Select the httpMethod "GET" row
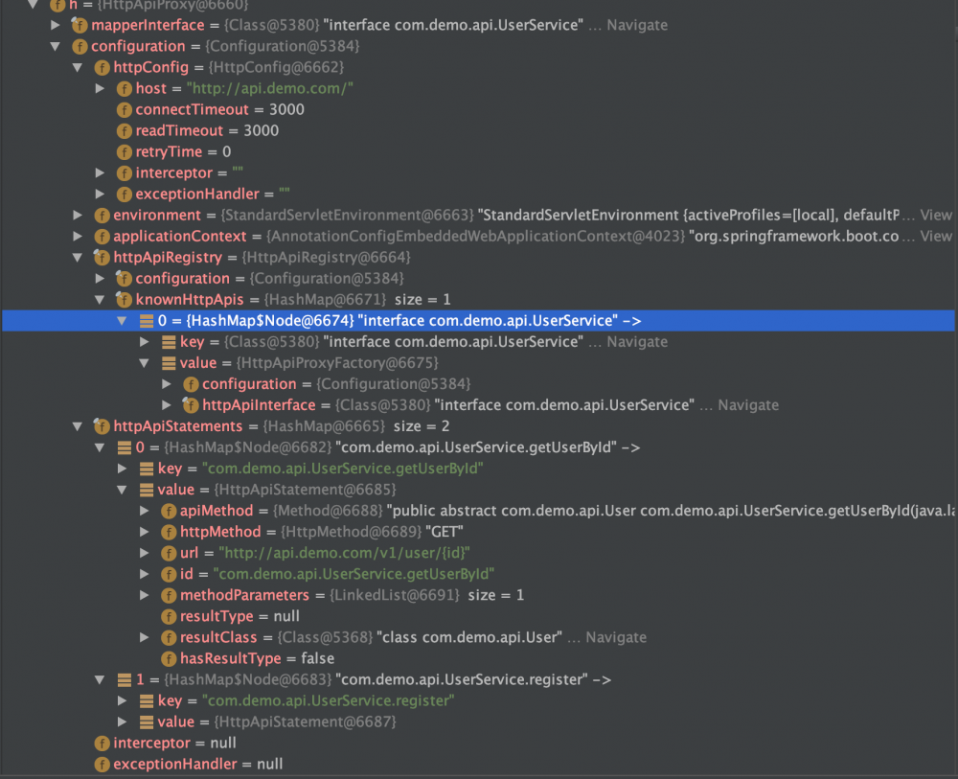Screen dimensions: 958x779 (x=479, y=532)
